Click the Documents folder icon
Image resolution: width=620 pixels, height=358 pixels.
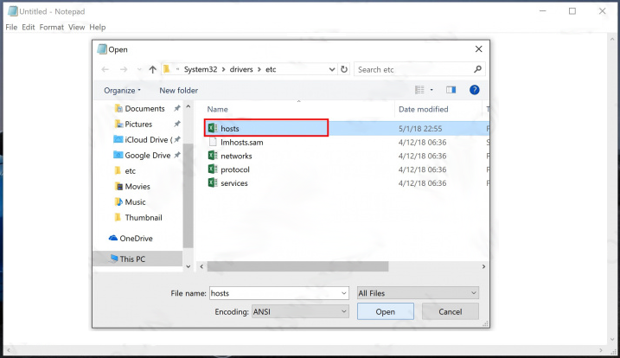coord(118,108)
